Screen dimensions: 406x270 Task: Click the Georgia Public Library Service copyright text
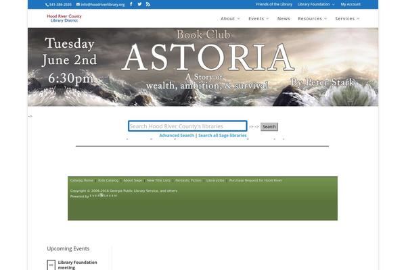(124, 191)
